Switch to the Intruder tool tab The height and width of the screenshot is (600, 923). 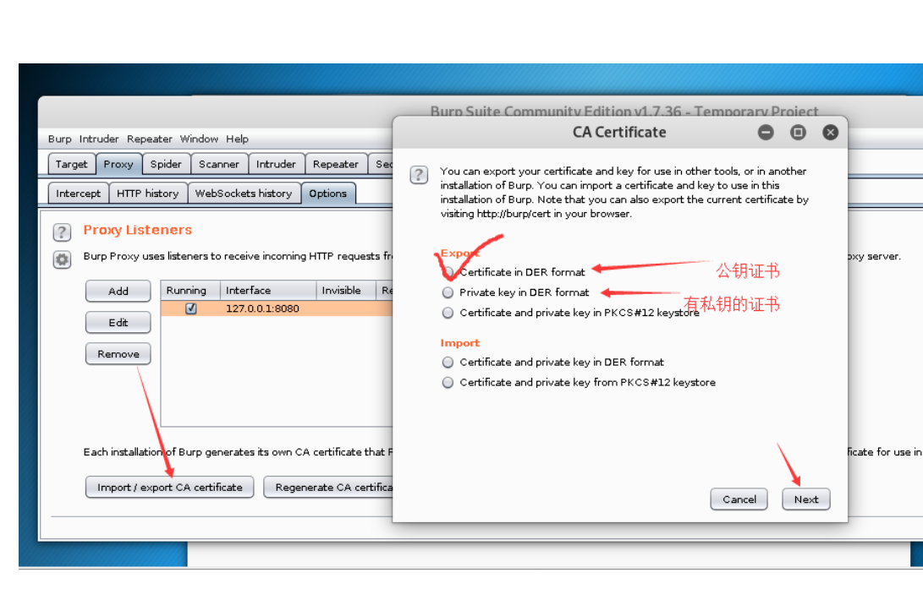tap(276, 164)
